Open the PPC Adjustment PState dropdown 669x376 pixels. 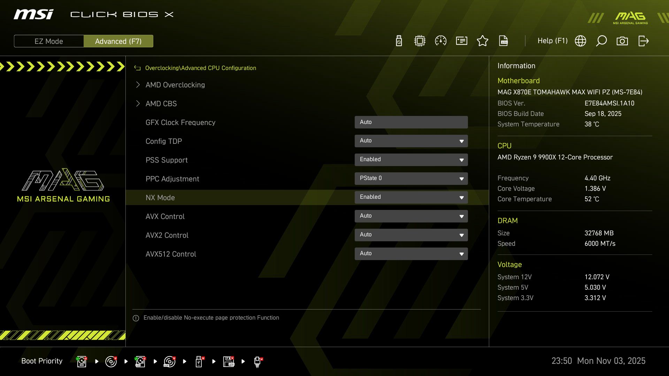pos(411,178)
